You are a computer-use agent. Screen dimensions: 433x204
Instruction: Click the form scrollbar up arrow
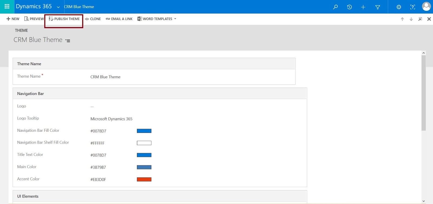424,53
